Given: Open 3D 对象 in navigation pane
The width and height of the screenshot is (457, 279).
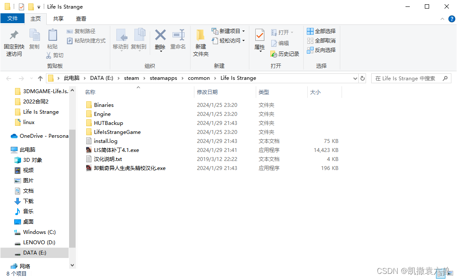Looking at the screenshot, I should click(28, 160).
